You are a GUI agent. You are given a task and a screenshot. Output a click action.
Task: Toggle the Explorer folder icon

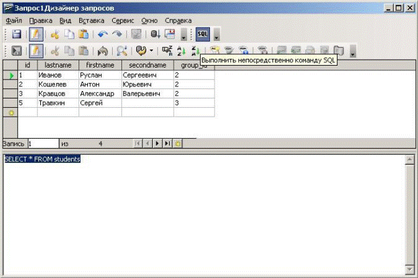339,50
